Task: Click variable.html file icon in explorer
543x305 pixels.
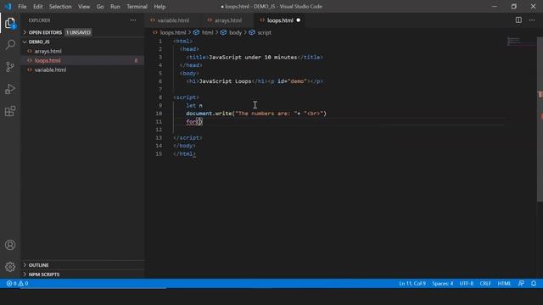Action: (30, 69)
